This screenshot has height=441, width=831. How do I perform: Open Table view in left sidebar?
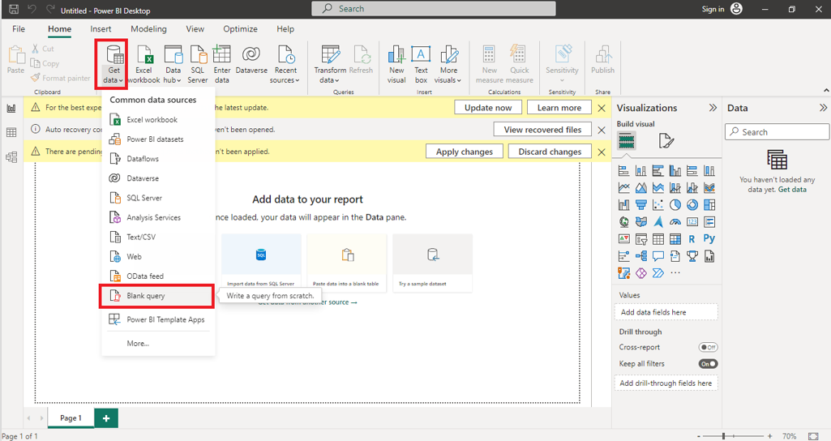click(x=11, y=132)
